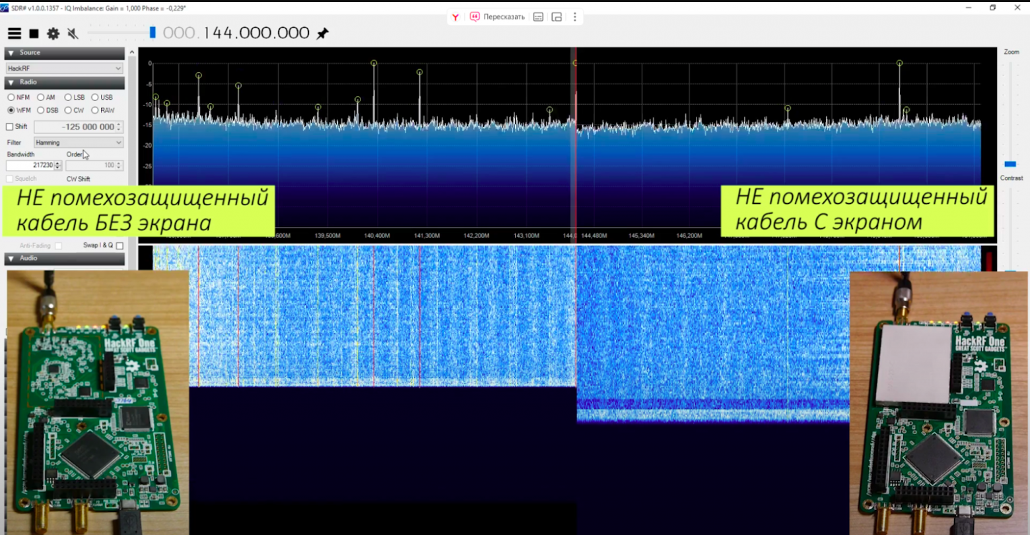Click the Yandex Y icon in the overlay
The height and width of the screenshot is (535, 1030).
point(456,17)
